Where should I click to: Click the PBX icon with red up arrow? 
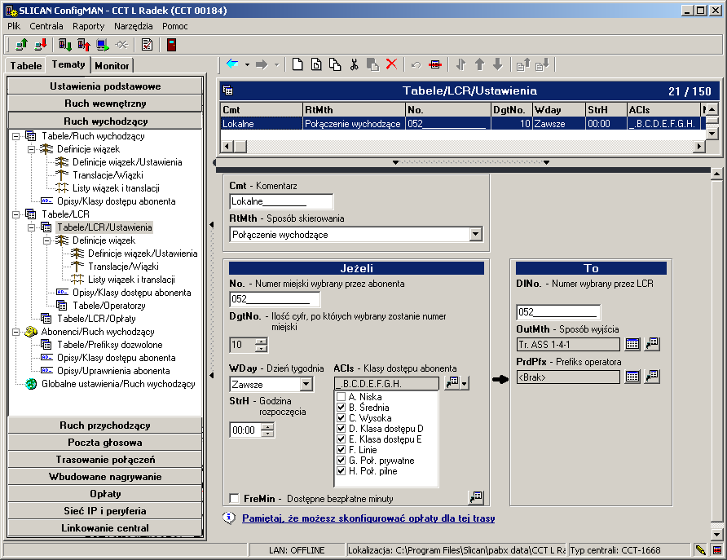84,45
